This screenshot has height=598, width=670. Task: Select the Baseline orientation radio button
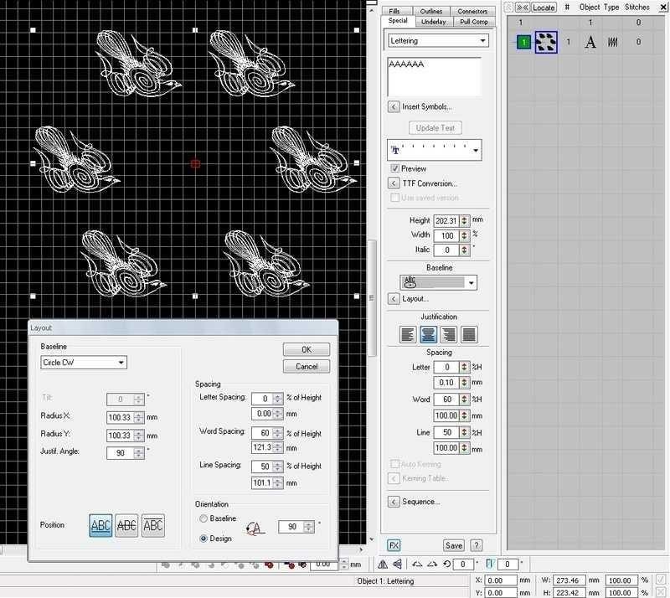pos(204,518)
